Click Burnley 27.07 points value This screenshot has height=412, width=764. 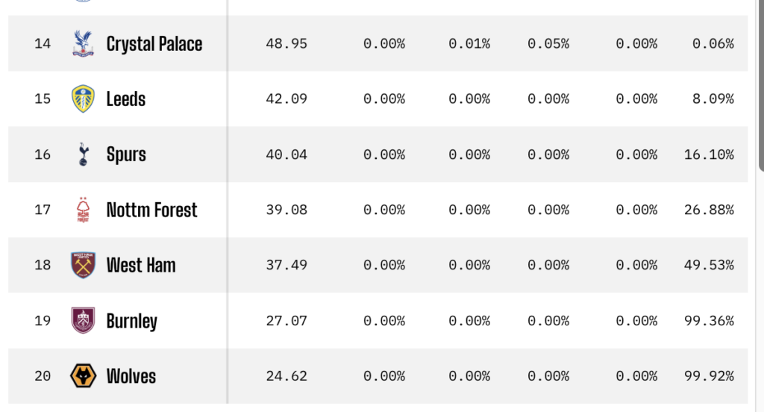coord(286,321)
